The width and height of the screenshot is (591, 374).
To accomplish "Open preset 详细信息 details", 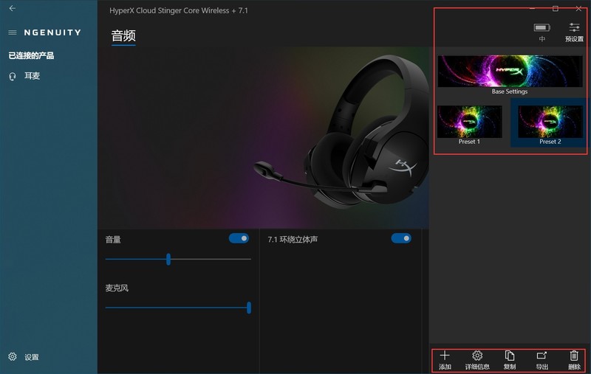I will click(477, 360).
